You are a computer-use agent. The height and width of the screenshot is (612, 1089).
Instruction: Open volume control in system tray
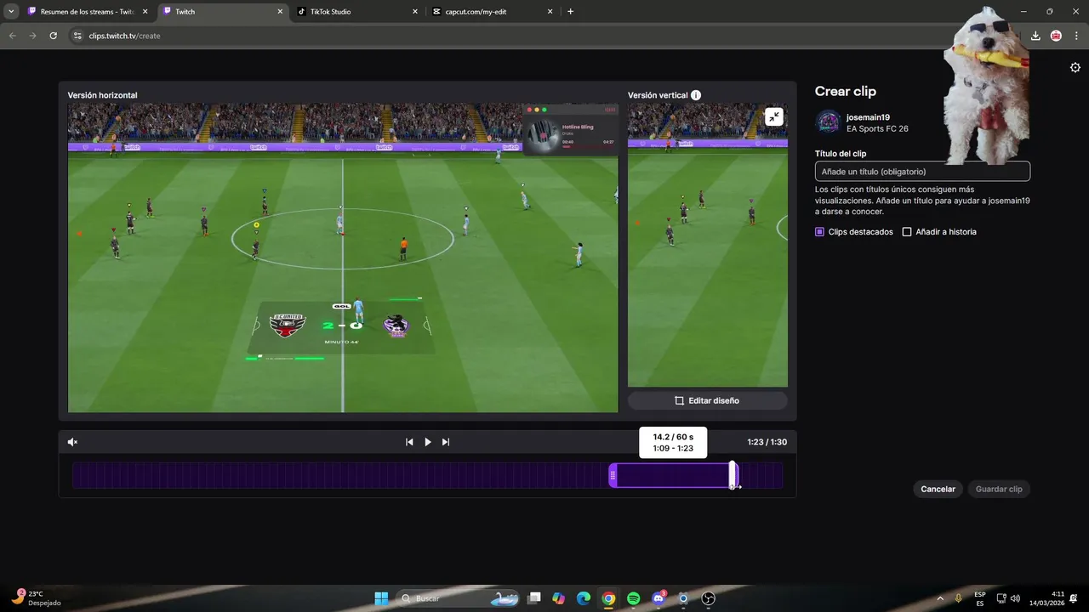click(x=1015, y=598)
